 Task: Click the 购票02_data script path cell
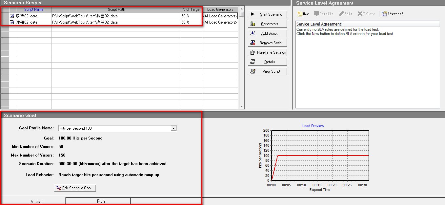pyautogui.click(x=116, y=16)
